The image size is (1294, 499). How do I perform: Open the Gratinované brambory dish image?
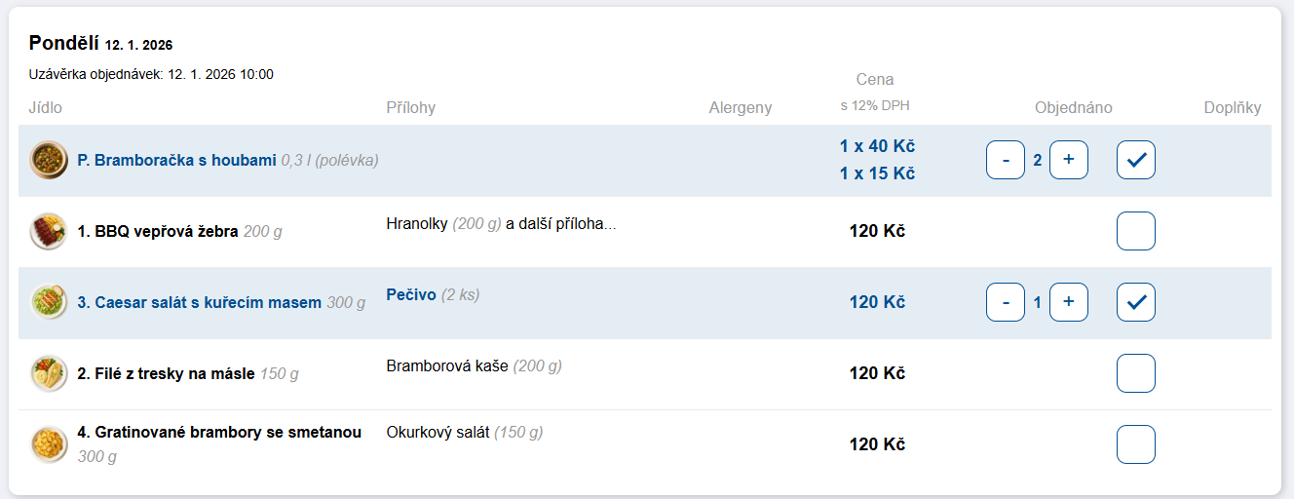point(49,444)
